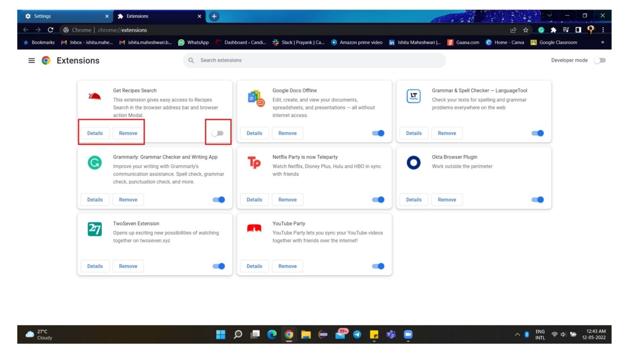The height and width of the screenshot is (357, 635).
Task: Enable the Get Recipes Search extension
Action: click(218, 133)
